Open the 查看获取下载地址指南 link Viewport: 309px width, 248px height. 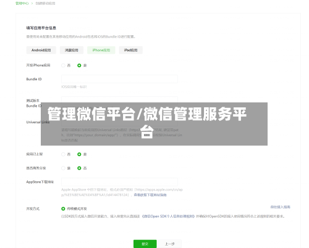click(150, 195)
